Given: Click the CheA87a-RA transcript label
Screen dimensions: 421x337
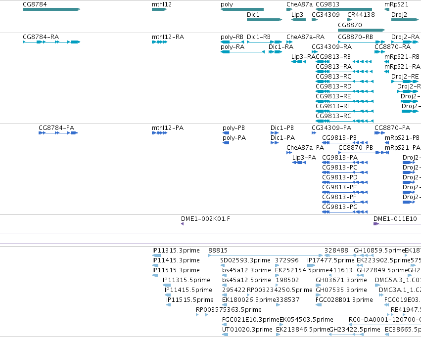Looking at the screenshot, I should [306, 37].
